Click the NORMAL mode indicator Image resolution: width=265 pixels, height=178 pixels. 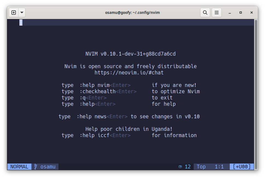point(19,167)
